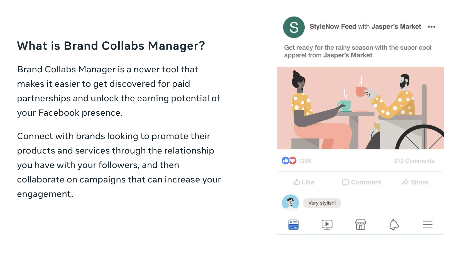This screenshot has width=465, height=262.
Task: Open the coffee table illustration image
Action: tap(360, 108)
